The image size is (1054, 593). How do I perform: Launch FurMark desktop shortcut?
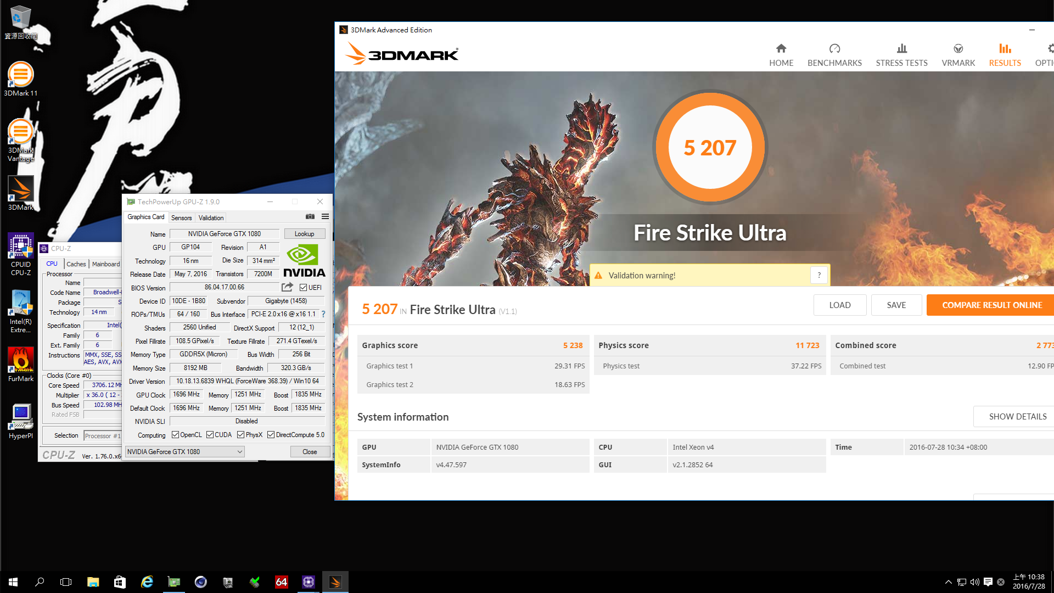(20, 364)
